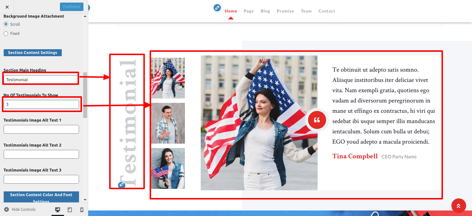Click the Hide Controls collapse arrow icon
Viewport: 472px width, 216px height.
[x=6, y=209]
